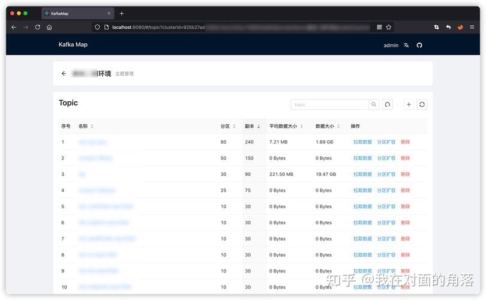Click 分区扩容 in row 1
486x300 pixels.
point(386,142)
